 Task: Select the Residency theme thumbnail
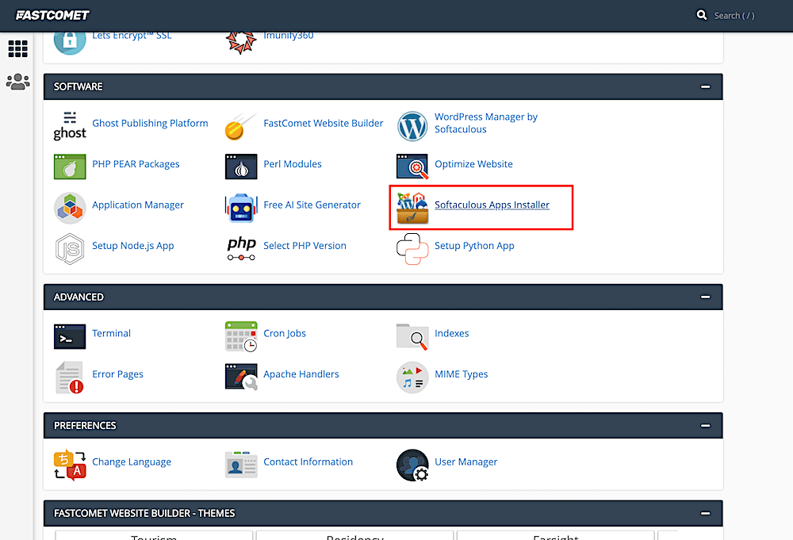354,535
